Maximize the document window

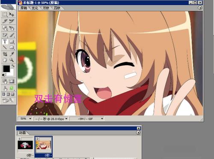(195, 3)
